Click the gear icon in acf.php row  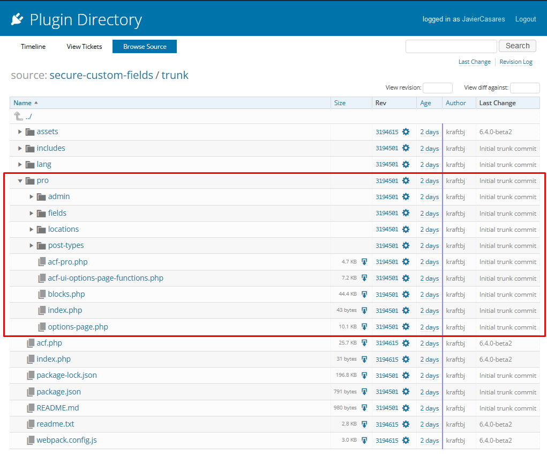click(406, 343)
